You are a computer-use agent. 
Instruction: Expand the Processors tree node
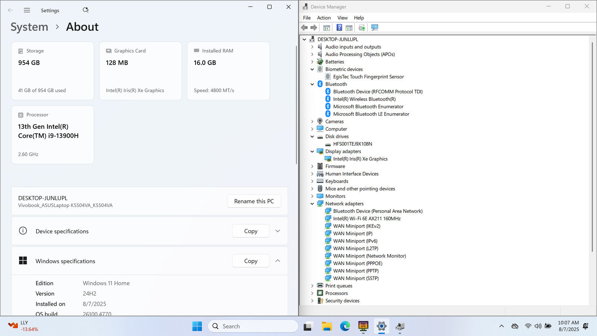312,293
